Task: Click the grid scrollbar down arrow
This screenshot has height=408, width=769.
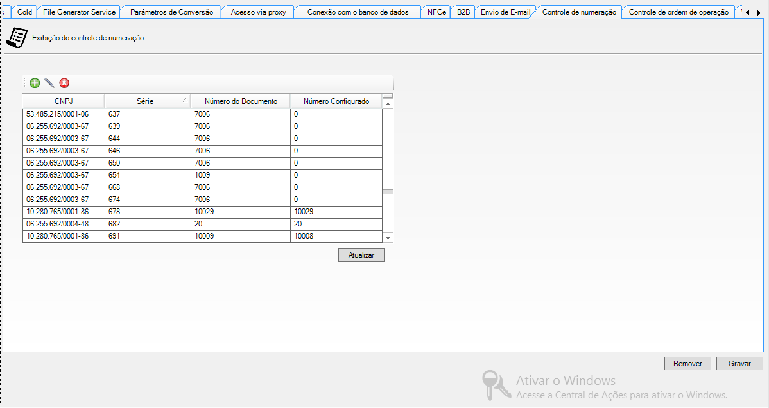Action: click(x=388, y=237)
